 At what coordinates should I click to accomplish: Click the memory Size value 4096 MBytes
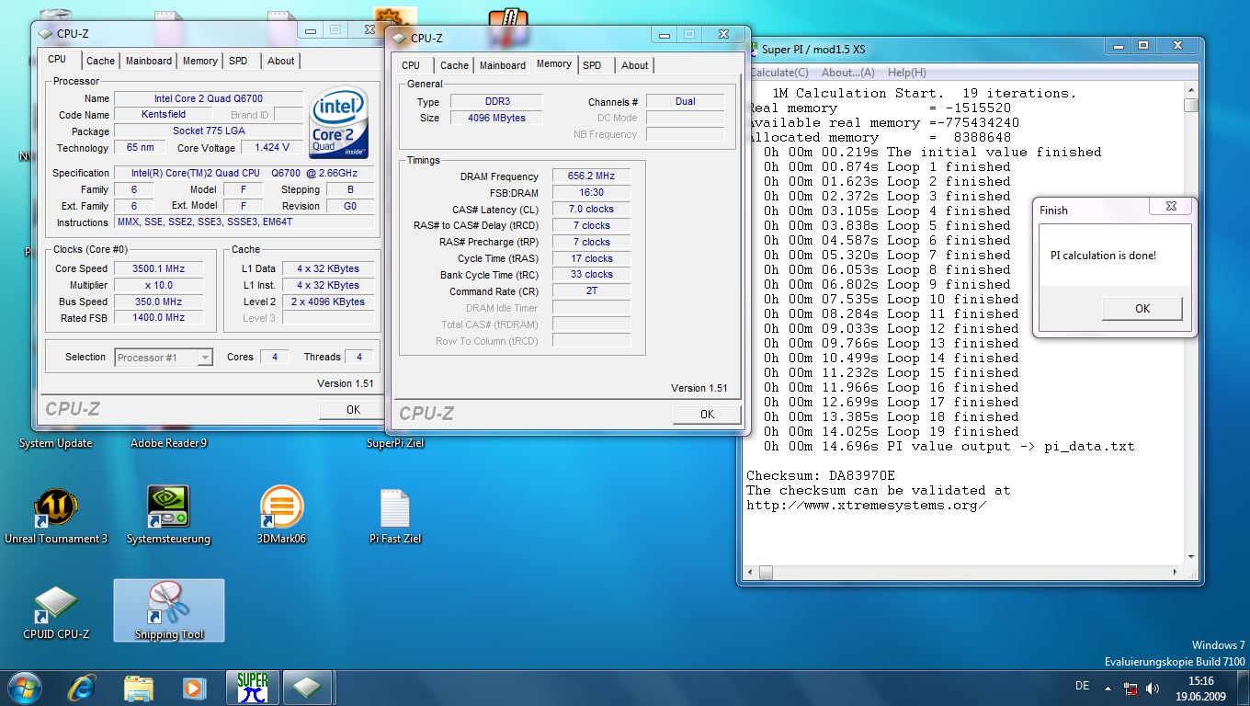click(496, 118)
